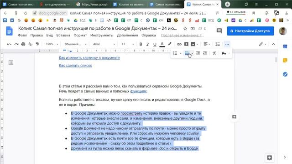Open the Вставка menu

[63, 35]
